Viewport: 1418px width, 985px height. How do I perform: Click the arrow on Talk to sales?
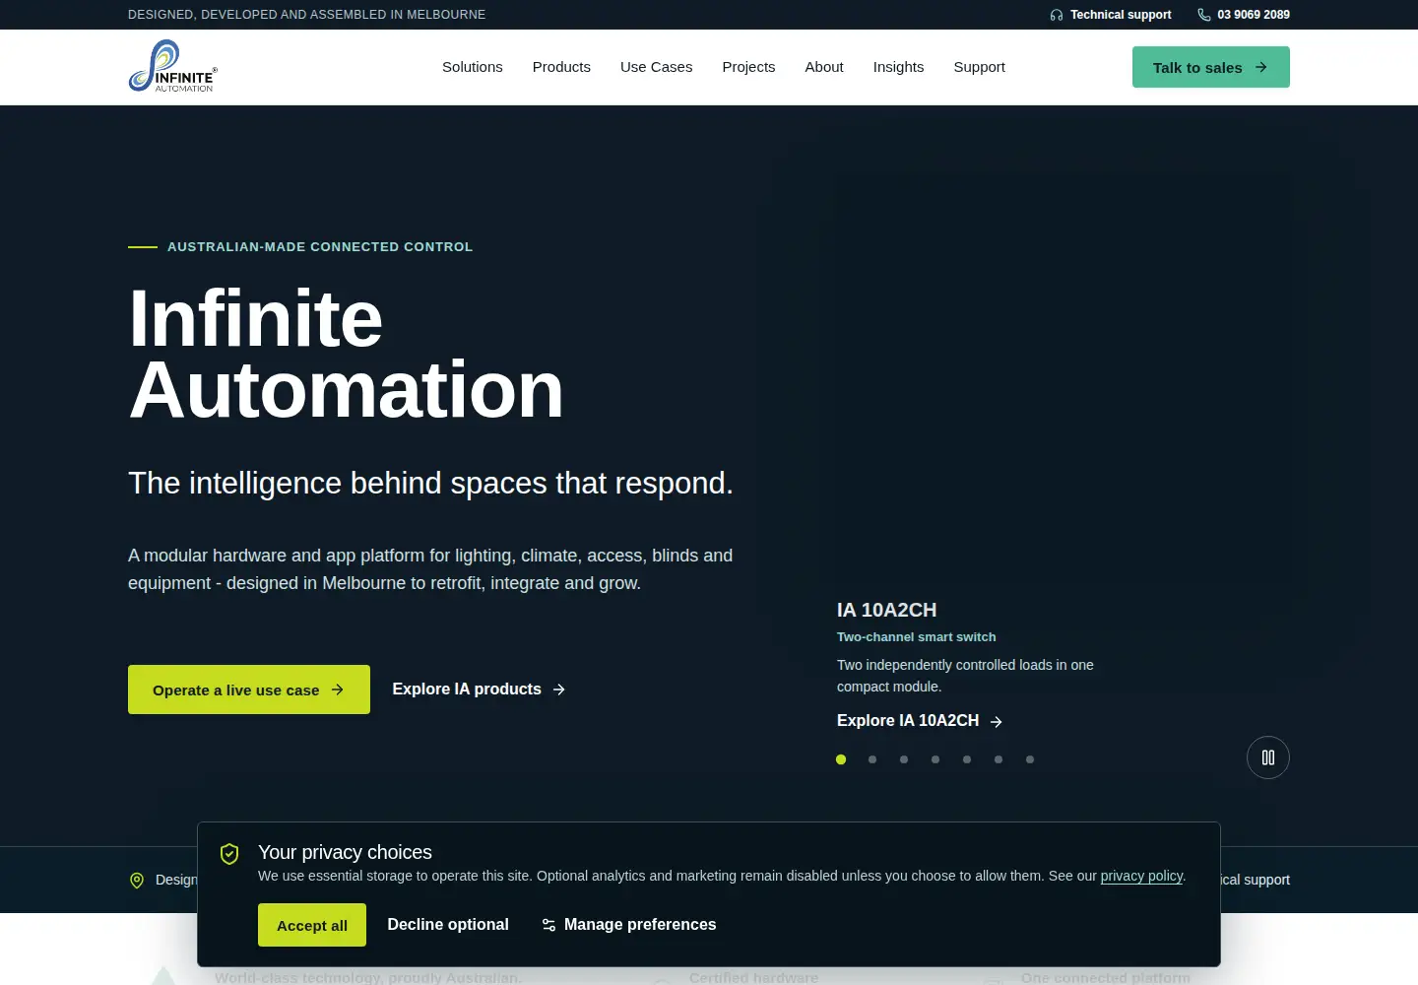(1261, 67)
